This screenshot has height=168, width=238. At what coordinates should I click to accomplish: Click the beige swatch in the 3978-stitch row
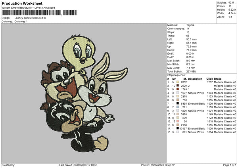178,115
